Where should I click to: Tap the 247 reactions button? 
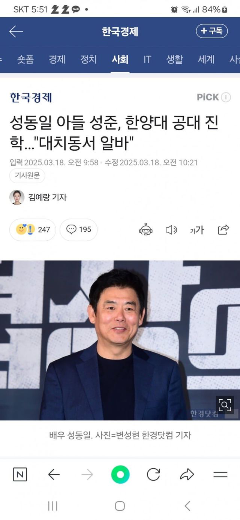pyautogui.click(x=33, y=229)
